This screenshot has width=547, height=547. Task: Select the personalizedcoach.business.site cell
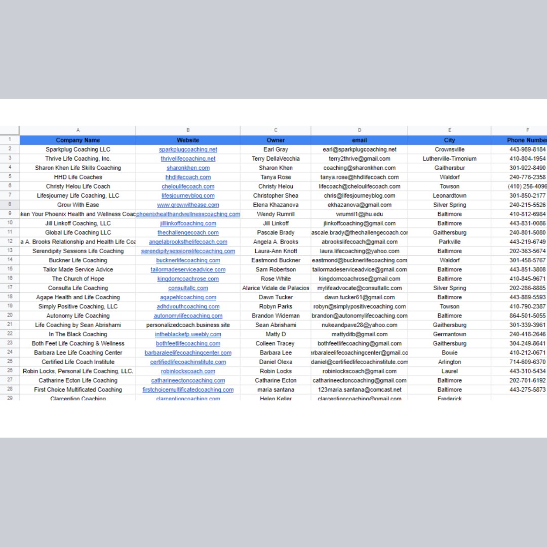[x=187, y=325]
